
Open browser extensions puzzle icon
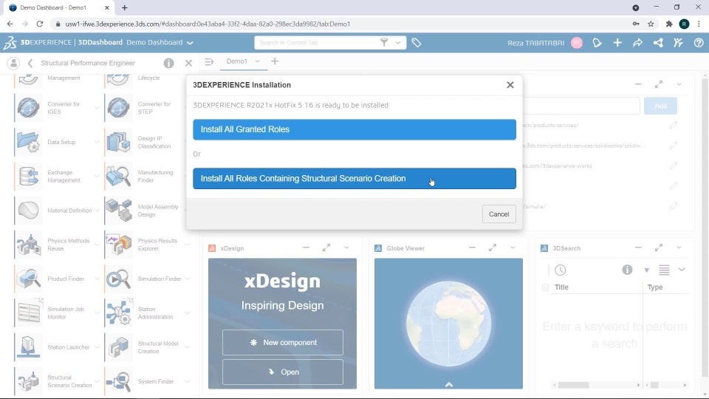(x=669, y=24)
